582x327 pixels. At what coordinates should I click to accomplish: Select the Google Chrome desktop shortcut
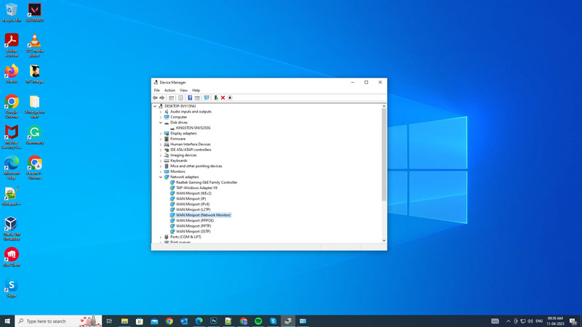tap(12, 106)
